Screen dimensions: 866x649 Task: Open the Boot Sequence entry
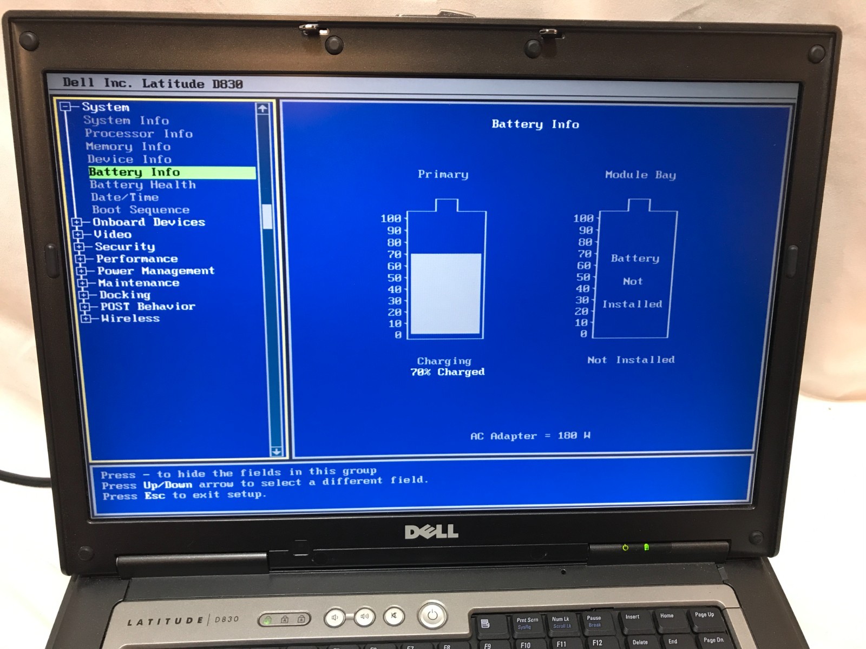(x=141, y=210)
